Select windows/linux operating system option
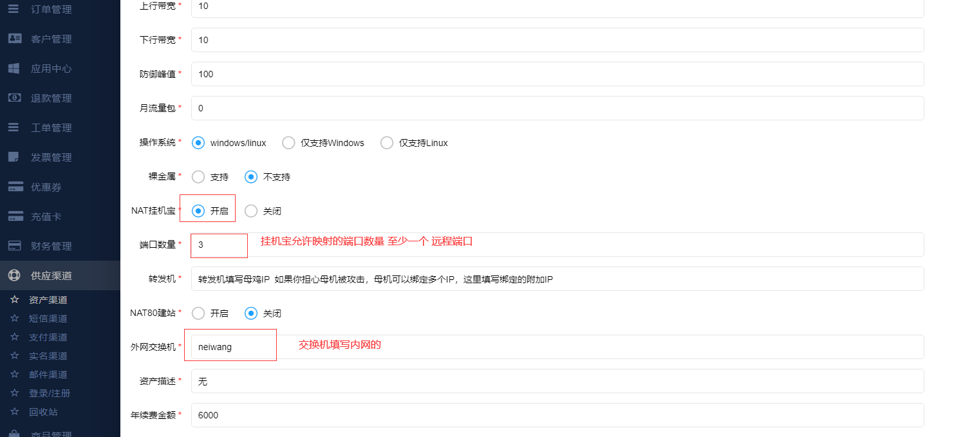Screen dimensions: 963x437 coord(198,143)
